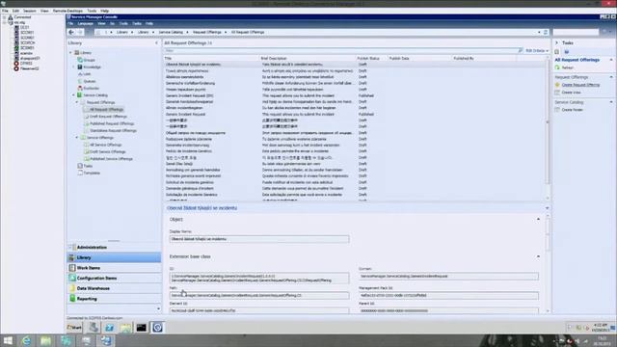Image resolution: width=617 pixels, height=347 pixels.
Task: Collapse the All Request Offerings tasks section
Action: tap(611, 60)
